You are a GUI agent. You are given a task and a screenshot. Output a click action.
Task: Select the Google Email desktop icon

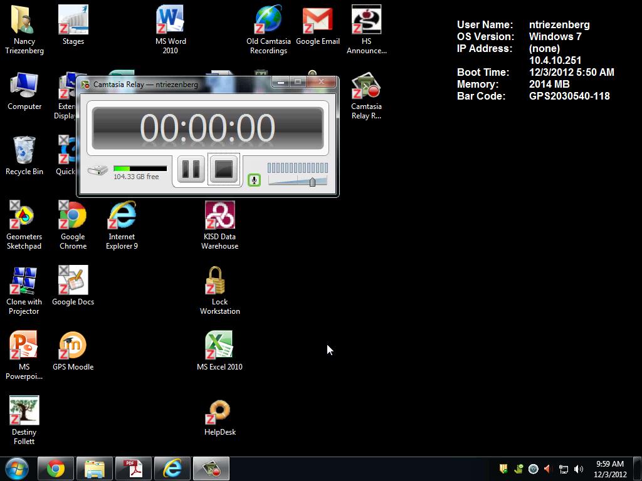coord(318,25)
